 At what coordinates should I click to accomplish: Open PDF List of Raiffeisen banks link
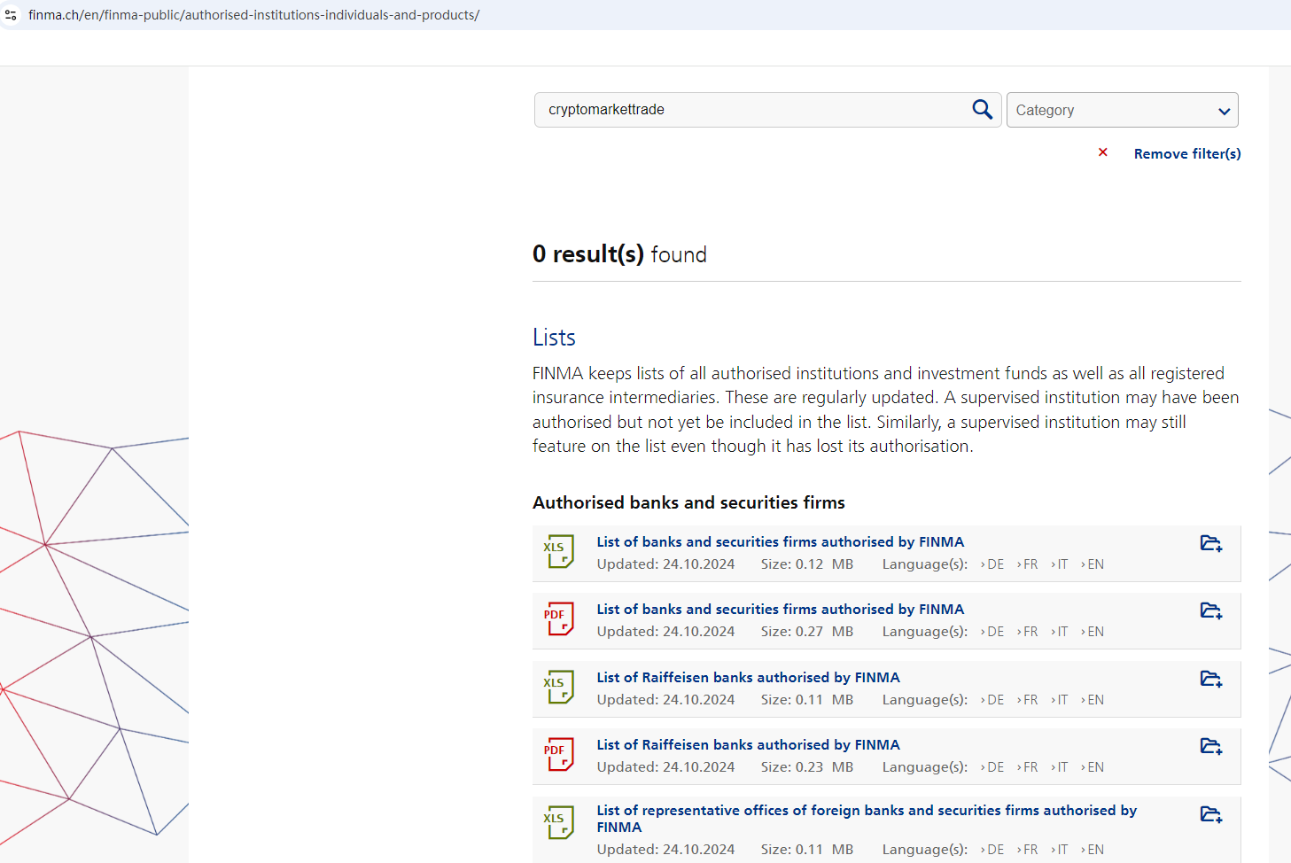[749, 744]
